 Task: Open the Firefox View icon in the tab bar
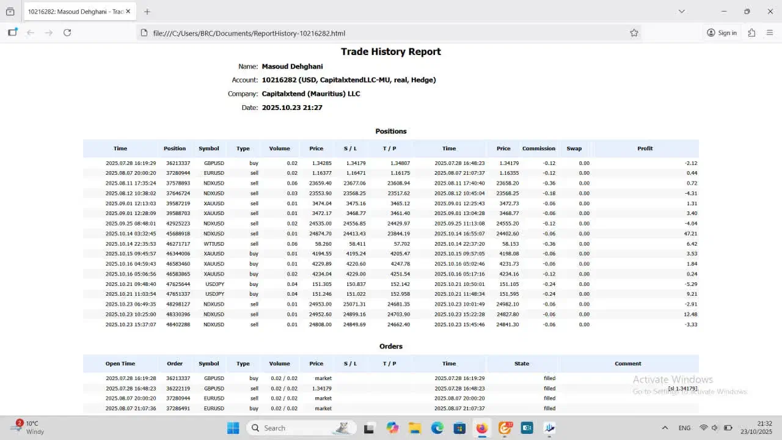click(10, 12)
